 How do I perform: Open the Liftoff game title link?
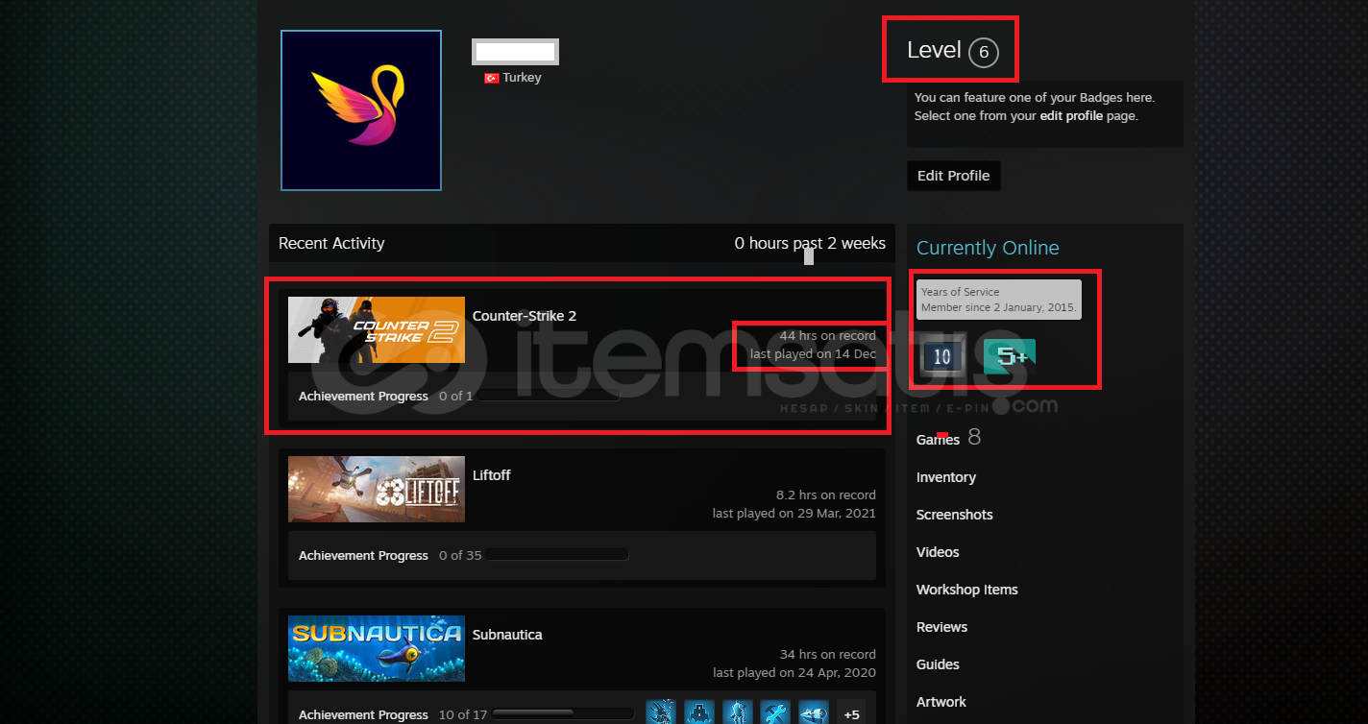pos(492,475)
